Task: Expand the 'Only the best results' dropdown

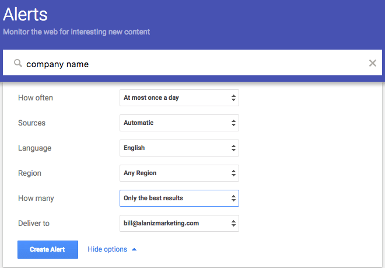Action: 179,199
